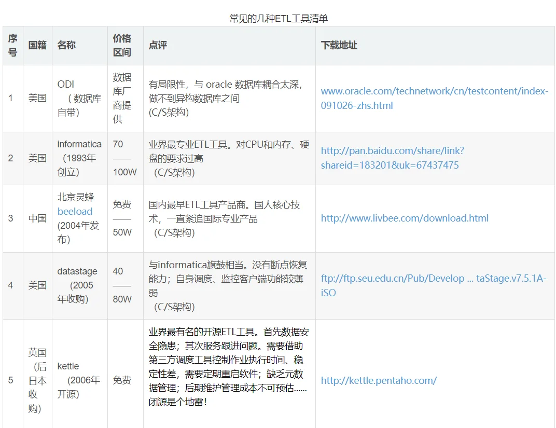Select the ODI (数据库自带) name cell
This screenshot has height=428, width=556.
click(80, 98)
